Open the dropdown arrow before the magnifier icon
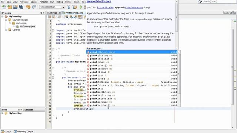237x133 pixels. point(63,17)
